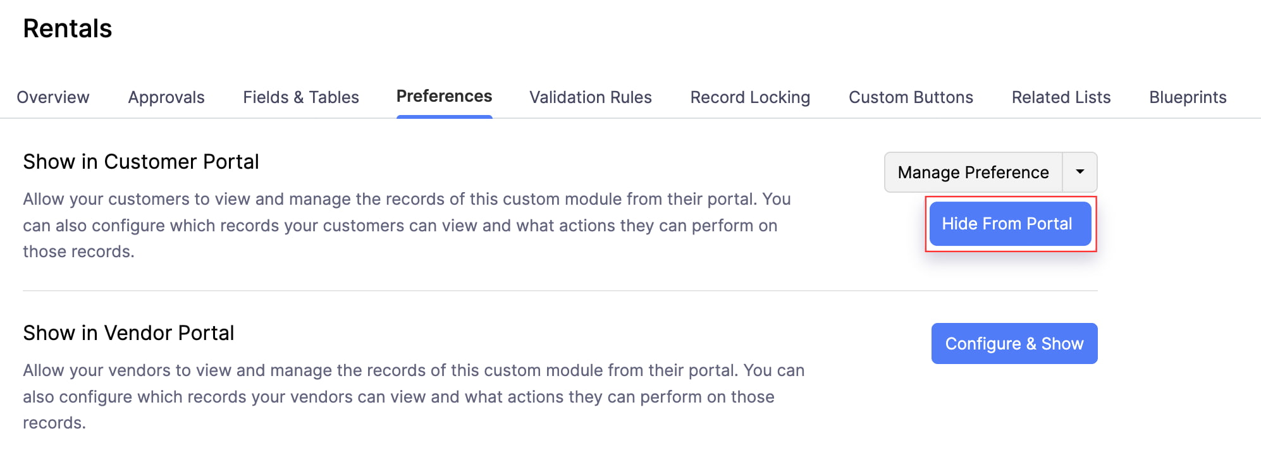Click Configure & Show for vendor portal
Screen dimensions: 1261x474
[x=1014, y=343]
